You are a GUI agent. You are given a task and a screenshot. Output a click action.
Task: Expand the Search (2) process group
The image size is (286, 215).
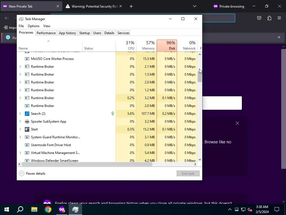pyautogui.click(x=20, y=114)
